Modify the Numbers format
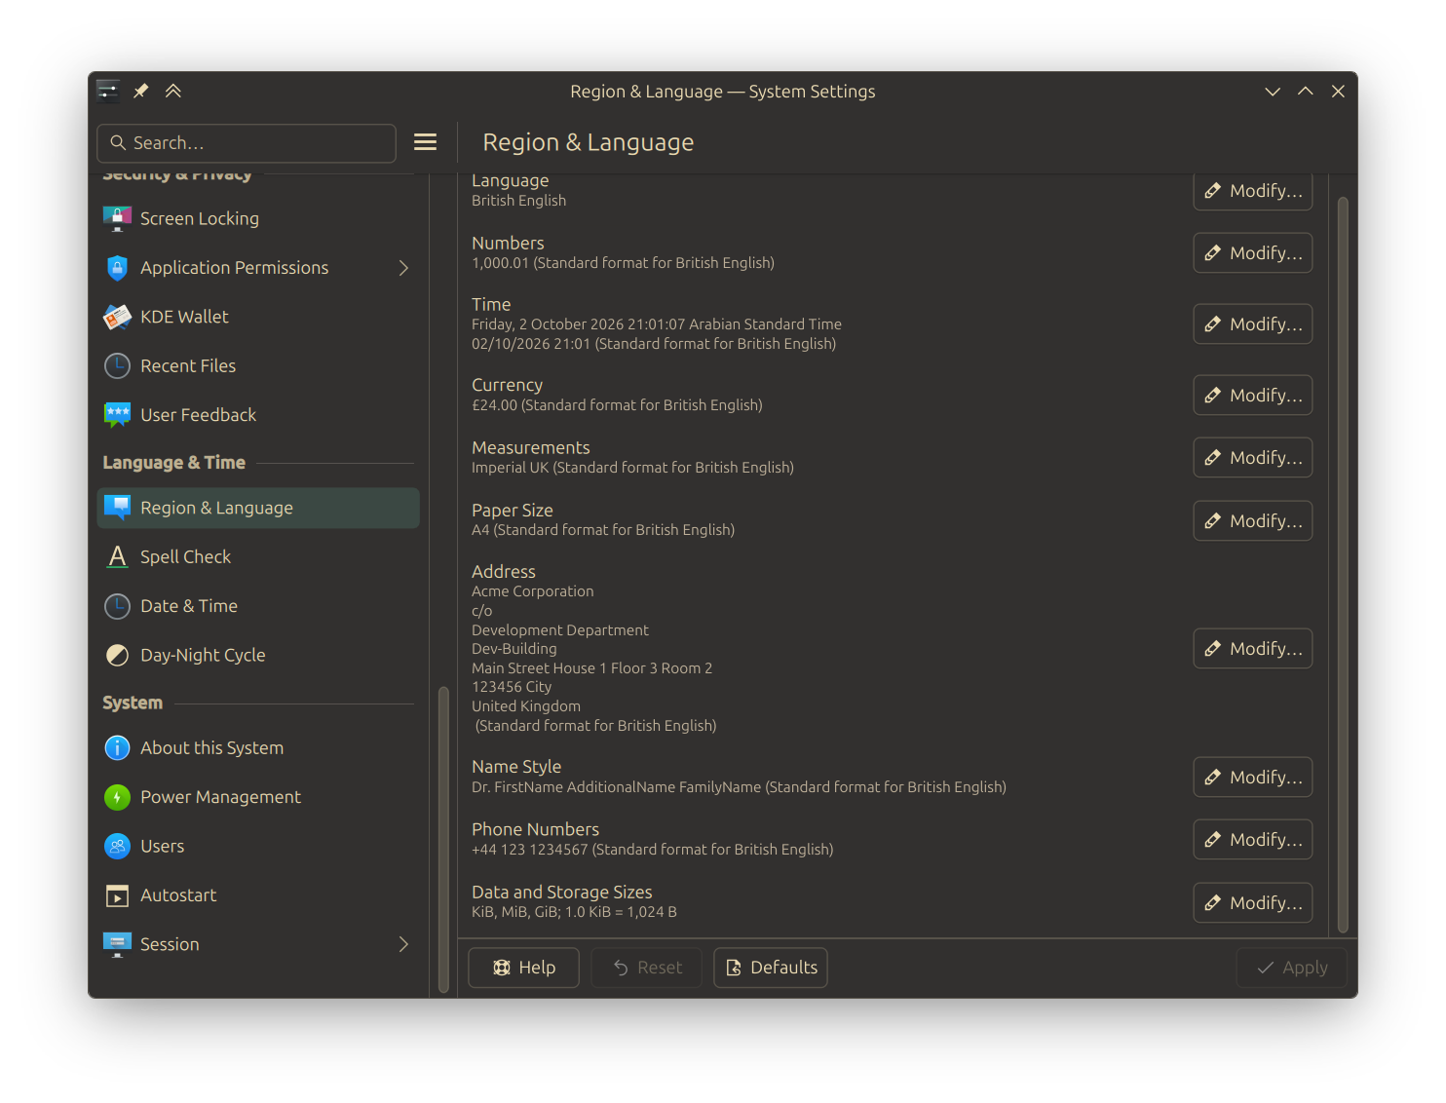 [1253, 252]
